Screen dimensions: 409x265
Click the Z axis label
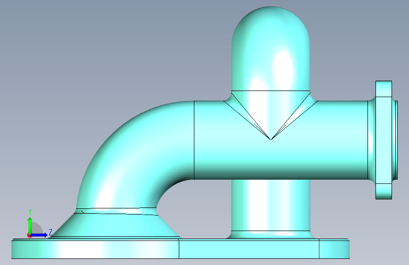[50, 232]
